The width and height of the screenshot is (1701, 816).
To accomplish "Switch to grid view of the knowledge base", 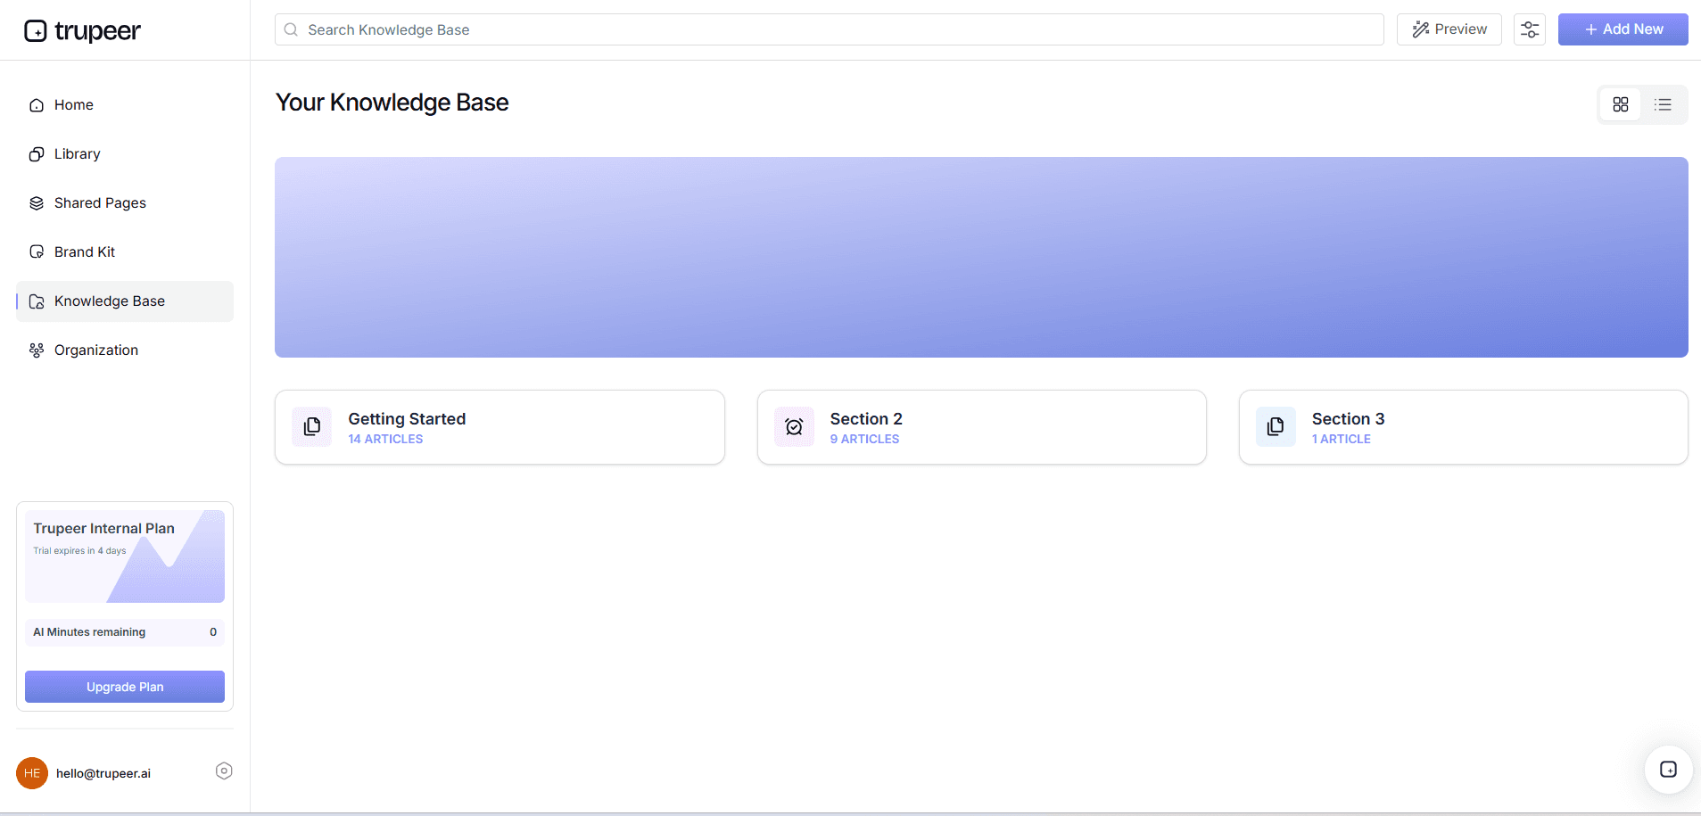I will [1621, 104].
